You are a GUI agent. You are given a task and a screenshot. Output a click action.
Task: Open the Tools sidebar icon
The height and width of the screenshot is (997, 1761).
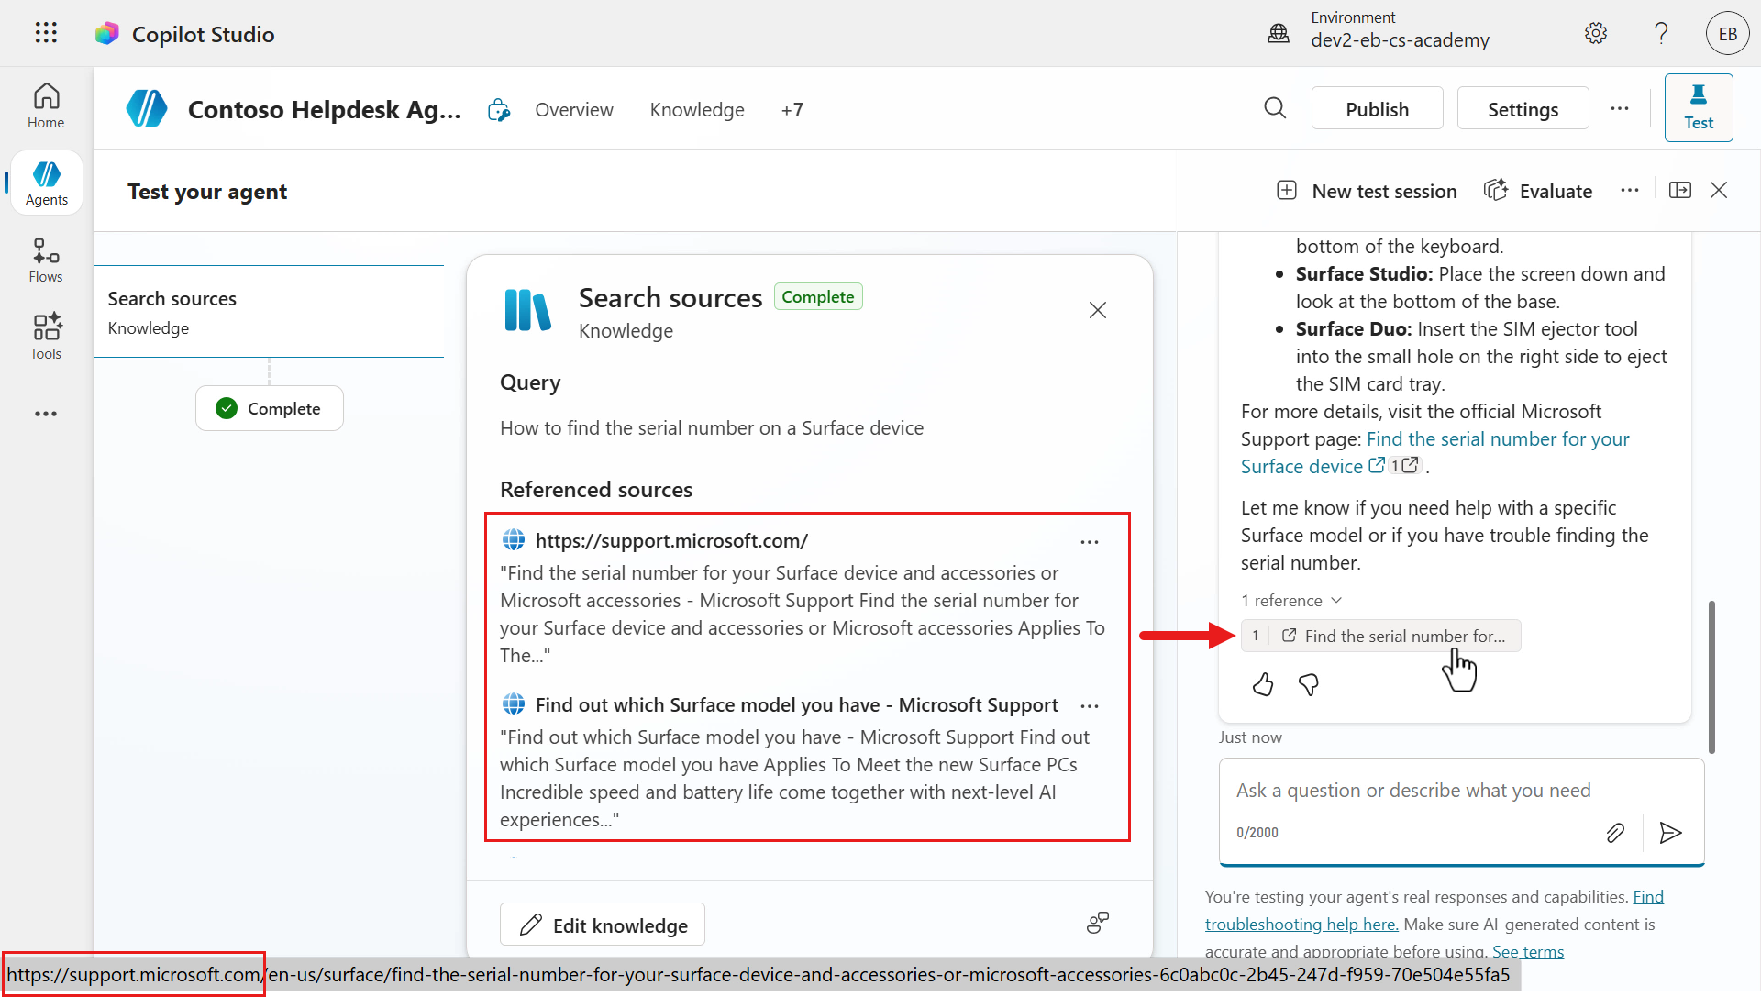coord(46,337)
